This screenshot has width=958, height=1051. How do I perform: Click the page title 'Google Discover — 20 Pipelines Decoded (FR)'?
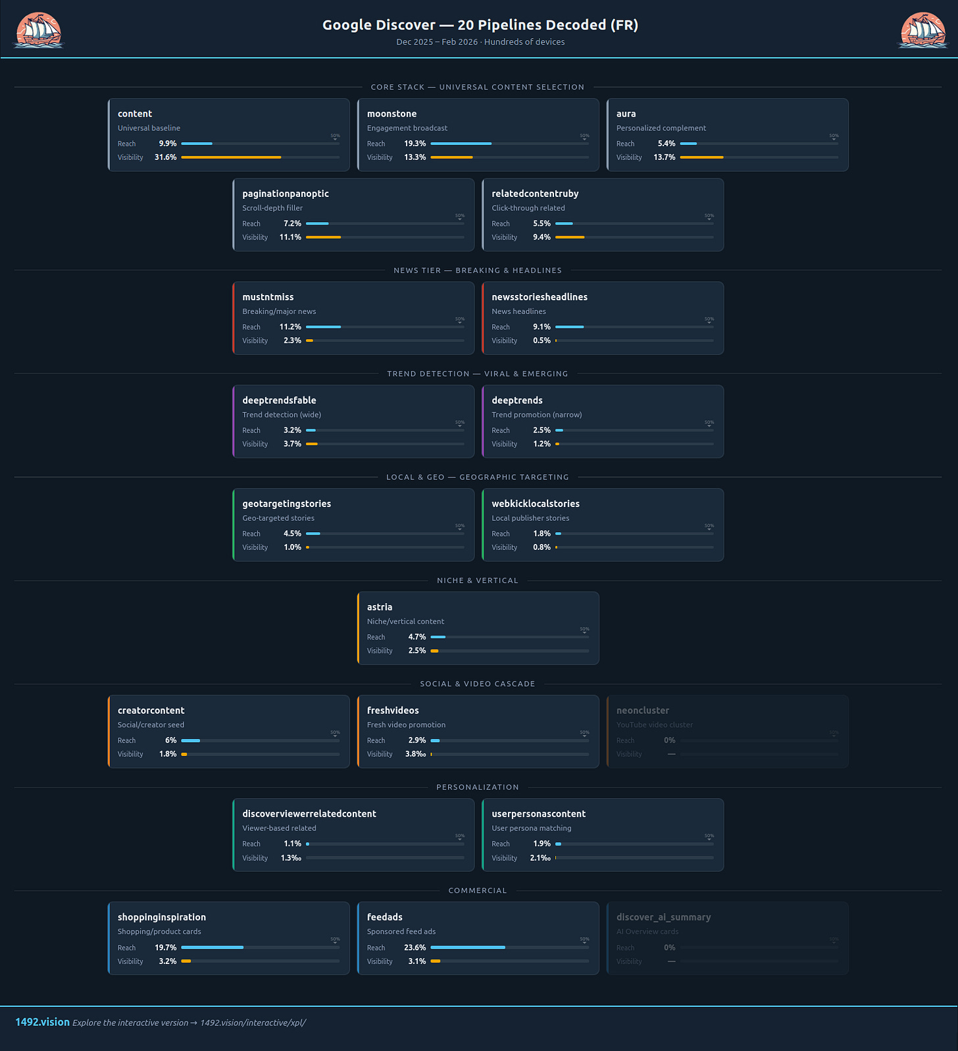click(x=480, y=25)
